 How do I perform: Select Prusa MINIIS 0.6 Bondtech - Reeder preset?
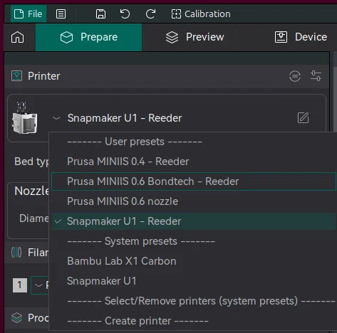click(x=193, y=181)
